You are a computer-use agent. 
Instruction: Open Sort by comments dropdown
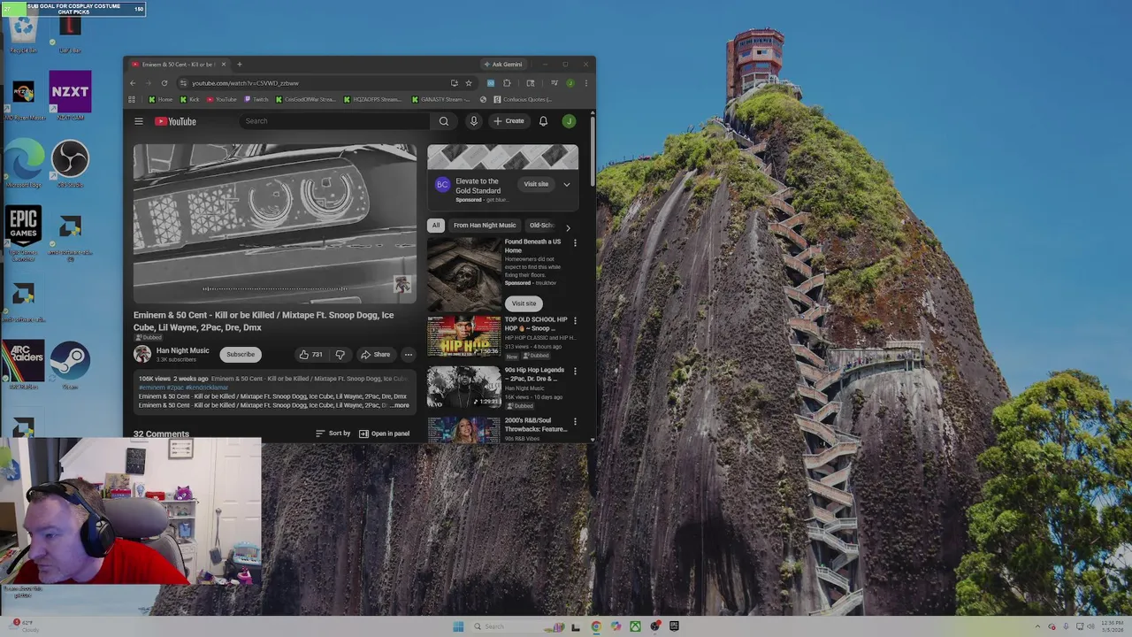(x=333, y=434)
